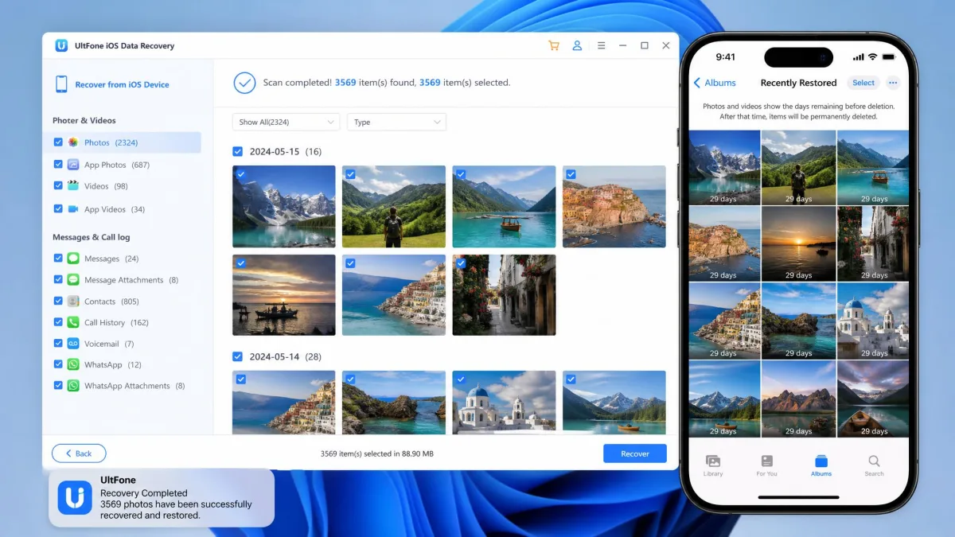Screen dimensions: 955x537
Task: Open the Show All(2324) dropdown
Action: click(x=286, y=122)
